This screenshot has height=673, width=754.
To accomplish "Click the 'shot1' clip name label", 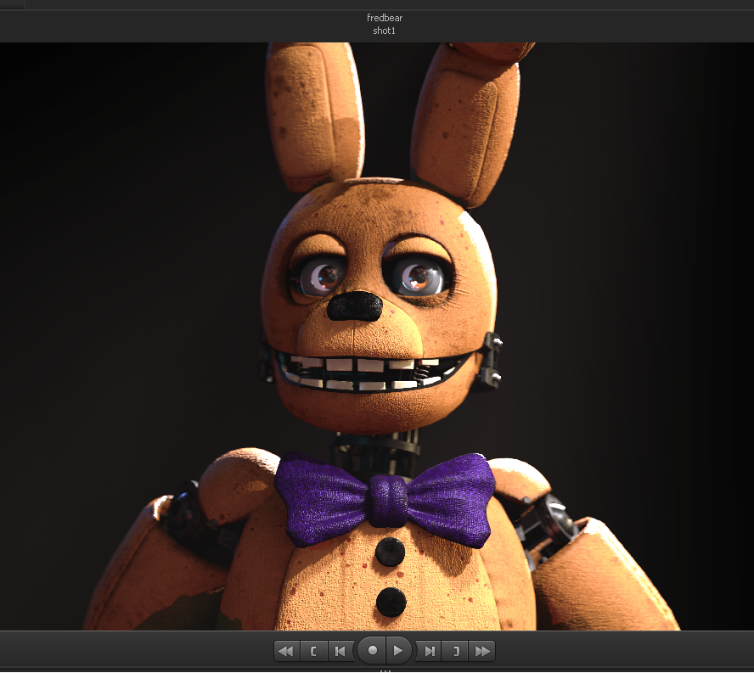I will pyautogui.click(x=384, y=31).
